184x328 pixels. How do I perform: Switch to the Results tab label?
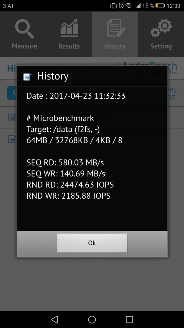[x=69, y=46]
